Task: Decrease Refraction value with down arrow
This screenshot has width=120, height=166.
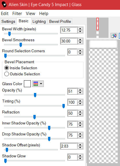Action: [80, 115]
